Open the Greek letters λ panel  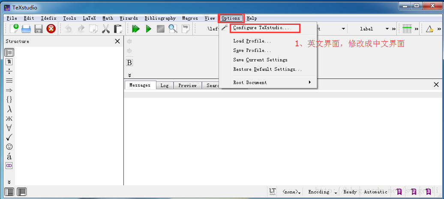click(9, 109)
